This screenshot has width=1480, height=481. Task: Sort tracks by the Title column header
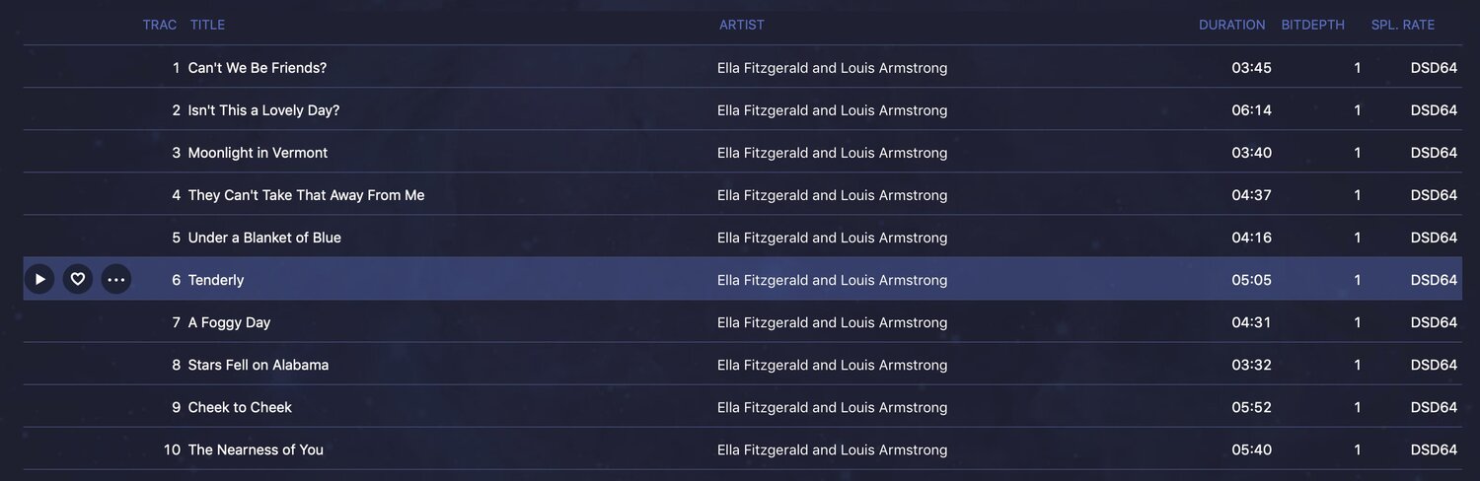click(207, 25)
